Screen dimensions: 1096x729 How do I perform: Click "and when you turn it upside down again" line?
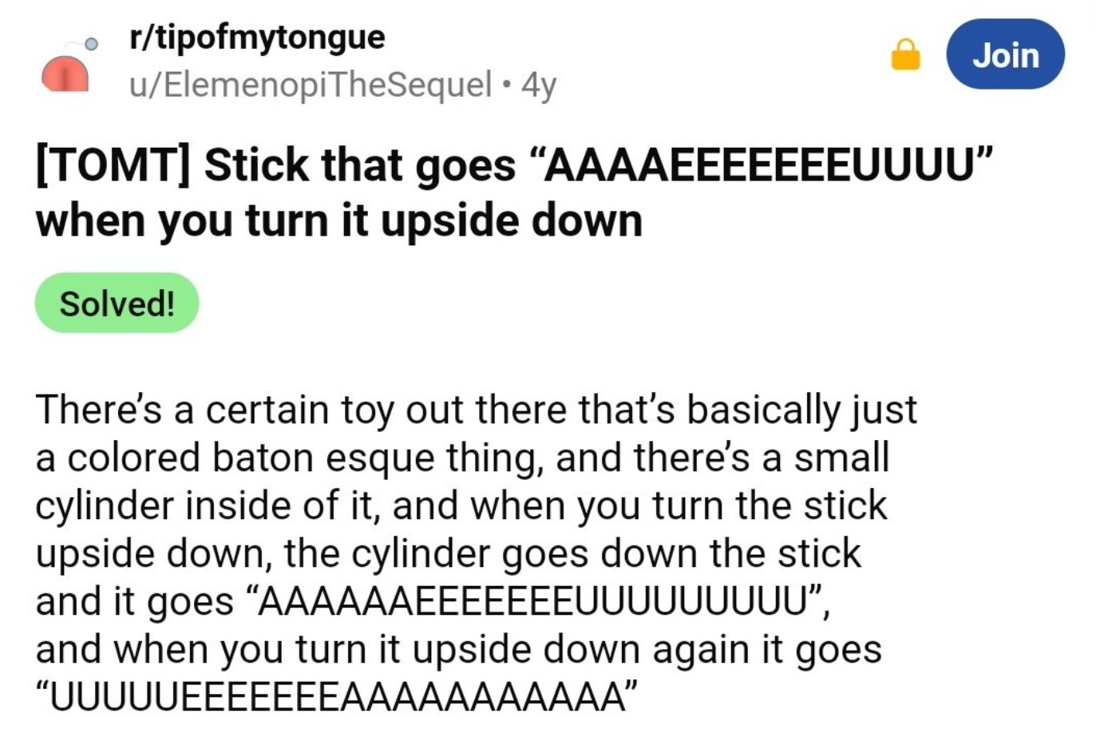(x=458, y=649)
